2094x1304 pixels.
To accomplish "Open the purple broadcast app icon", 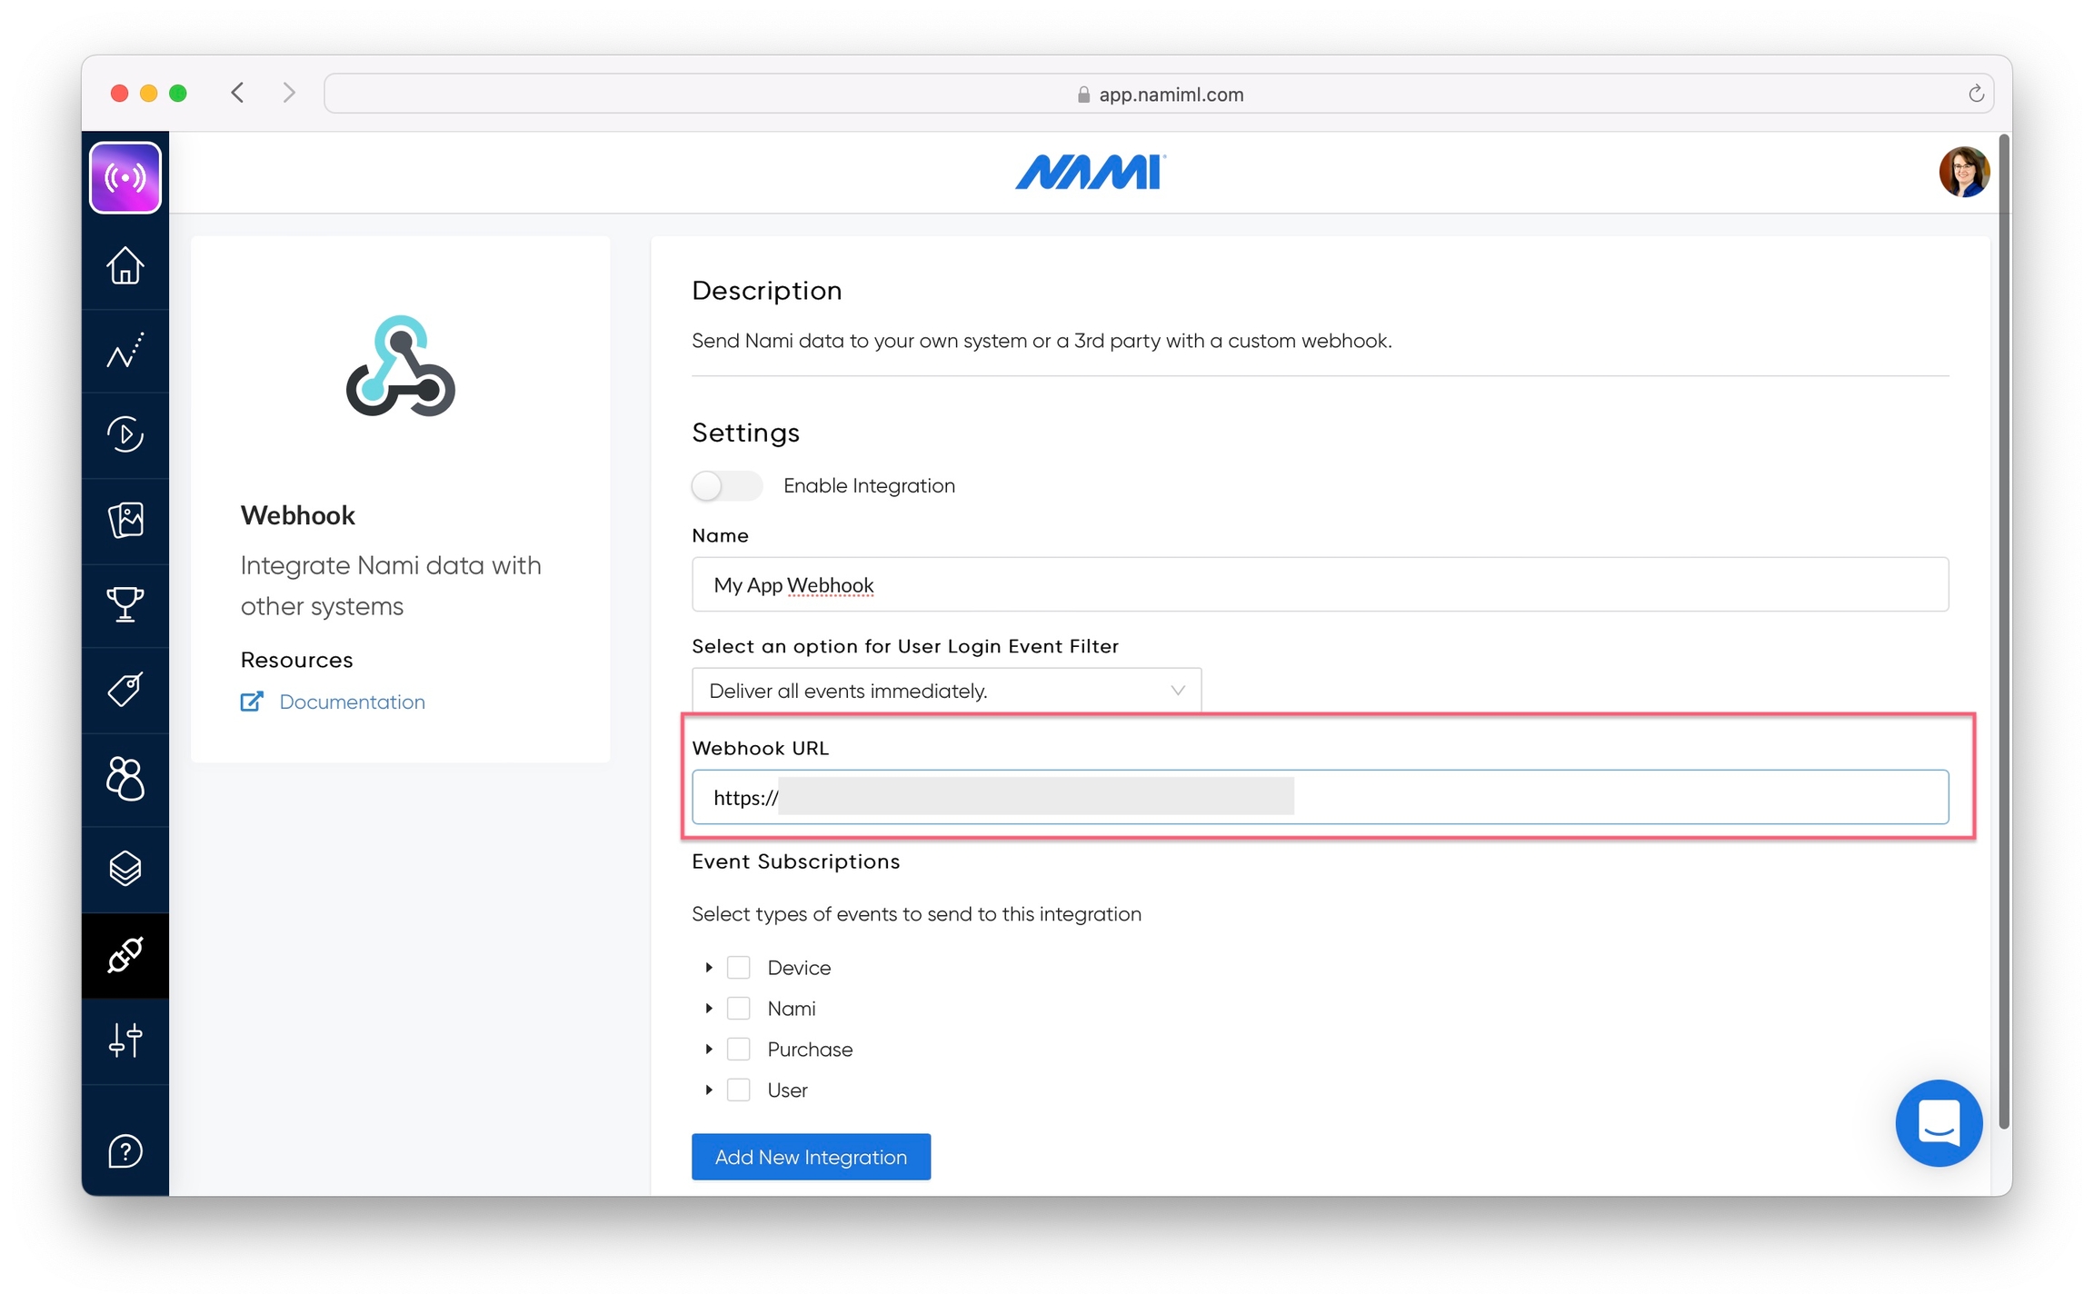I will pyautogui.click(x=125, y=176).
